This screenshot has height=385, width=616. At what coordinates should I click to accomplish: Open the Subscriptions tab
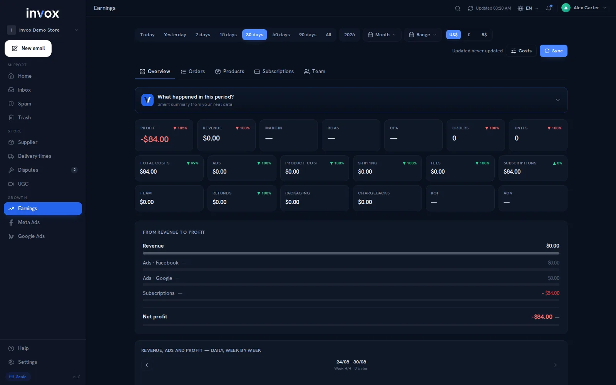click(274, 72)
